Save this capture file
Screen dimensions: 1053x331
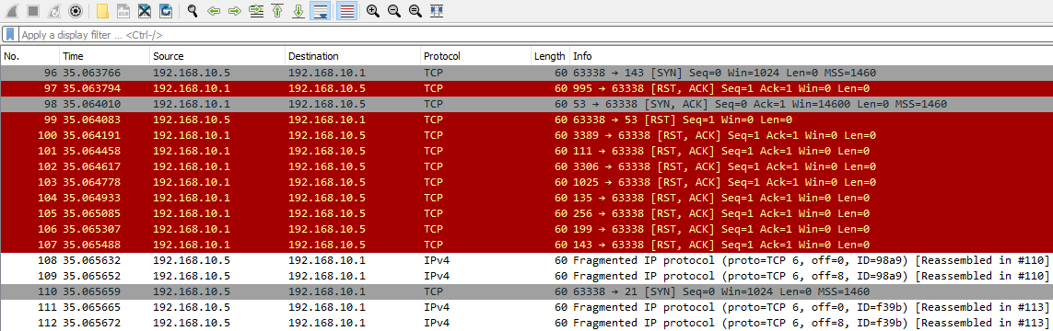pos(123,11)
